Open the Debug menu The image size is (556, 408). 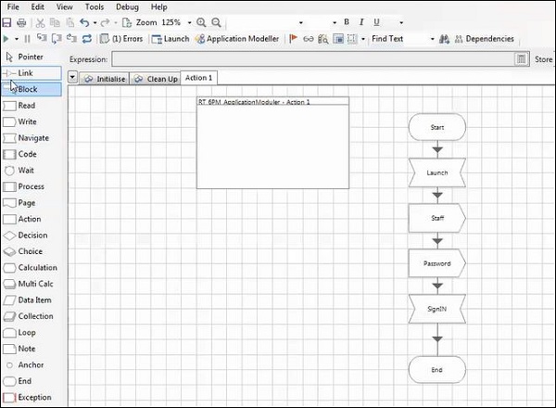127,6
